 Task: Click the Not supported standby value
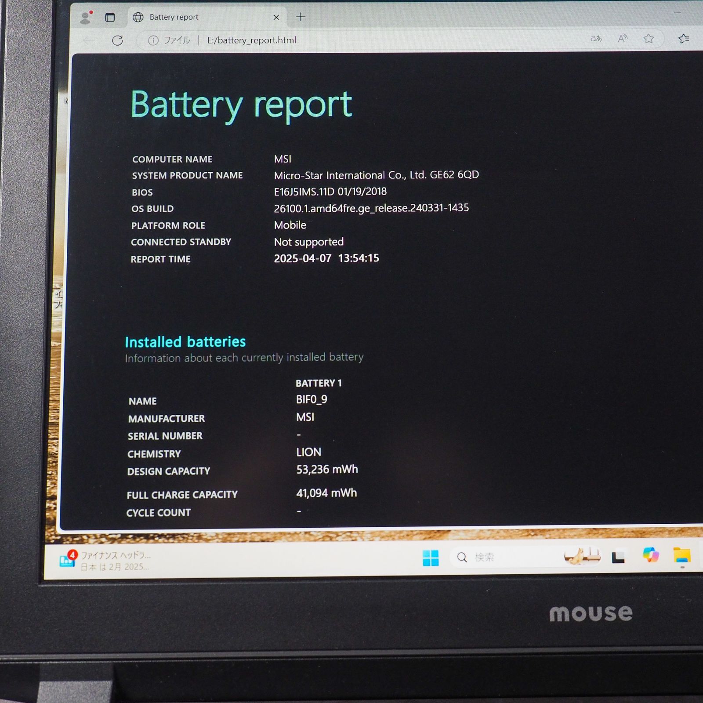tap(309, 242)
